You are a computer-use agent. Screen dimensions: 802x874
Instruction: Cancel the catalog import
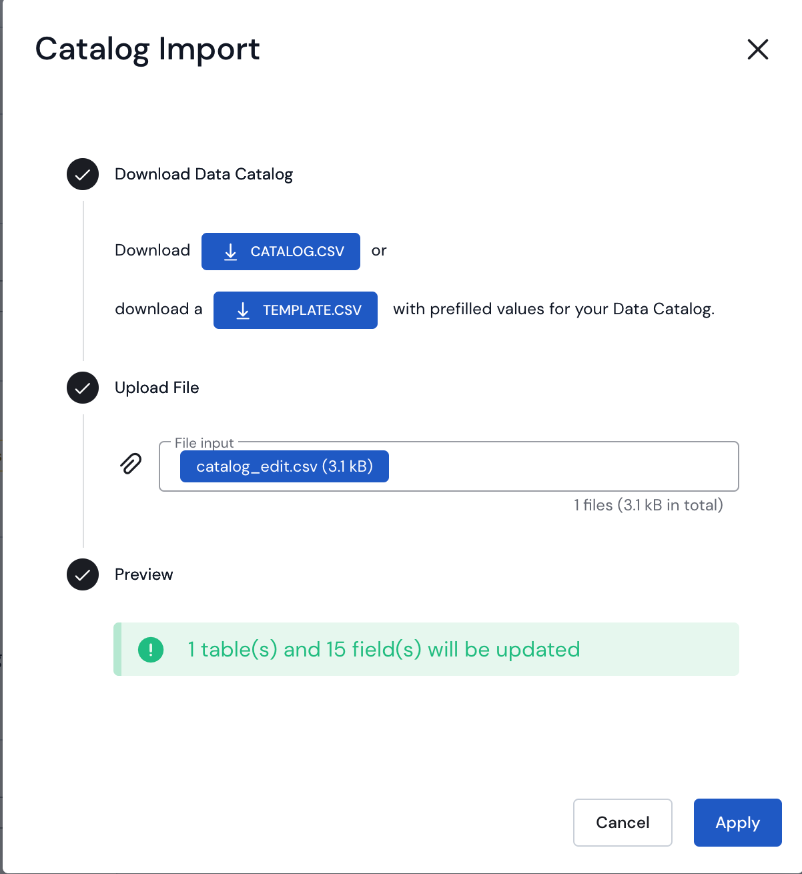(622, 822)
